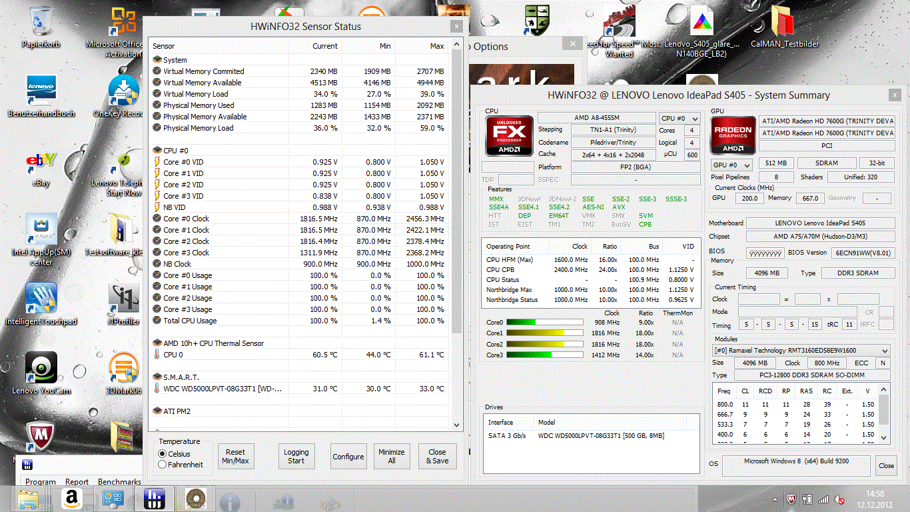This screenshot has height=512, width=910.
Task: Select the Celsius temperature unit
Action: (163, 454)
